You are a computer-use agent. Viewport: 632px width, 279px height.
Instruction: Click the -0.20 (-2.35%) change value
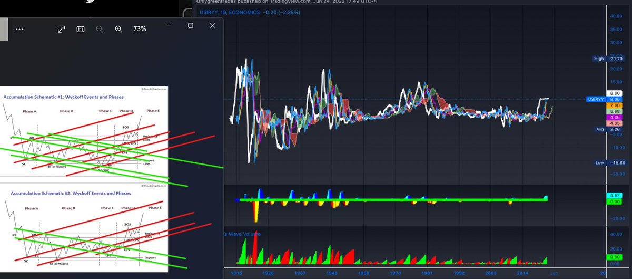(x=281, y=12)
